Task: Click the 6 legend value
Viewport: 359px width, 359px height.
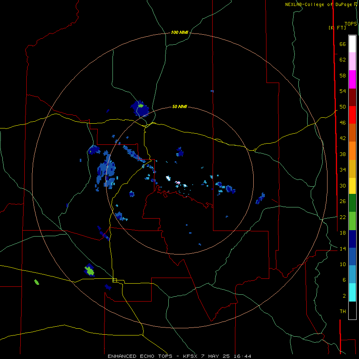Action: (344, 280)
